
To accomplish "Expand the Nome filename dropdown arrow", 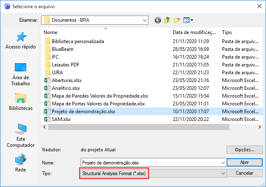I will [223, 163].
